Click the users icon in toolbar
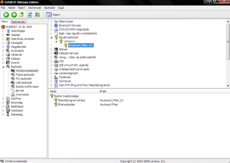This screenshot has width=230, height=163. [37, 15]
